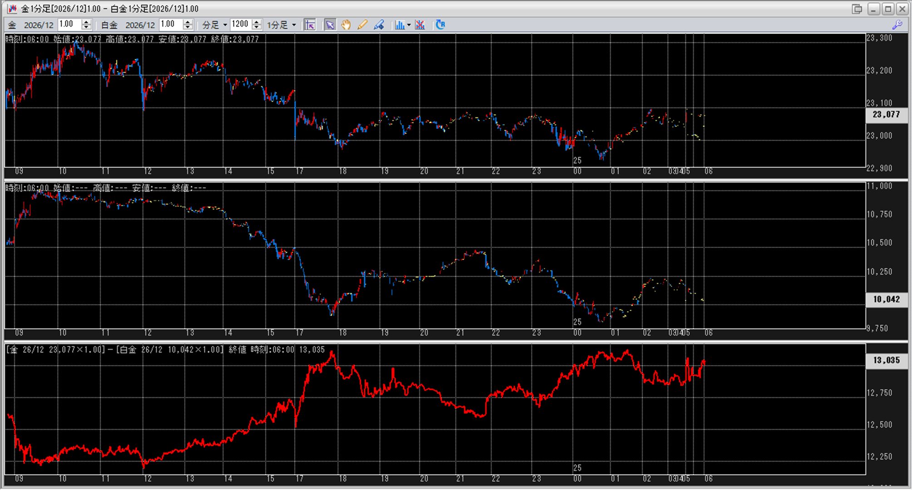Open chart settings wrench icon

click(x=897, y=25)
